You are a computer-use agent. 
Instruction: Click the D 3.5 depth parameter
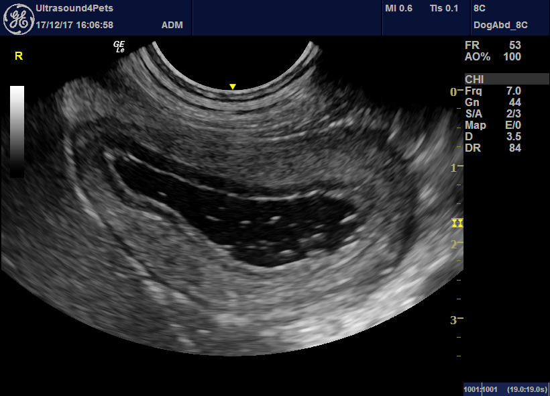click(x=493, y=136)
